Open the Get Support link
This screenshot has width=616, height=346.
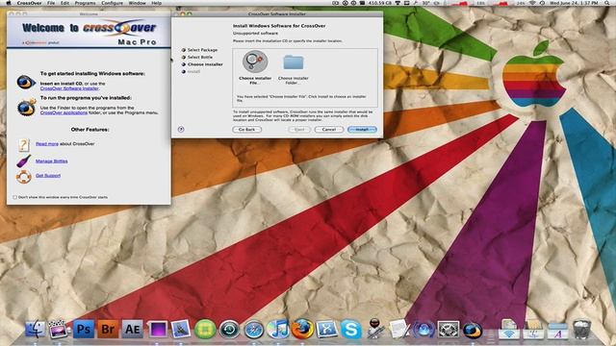pos(48,176)
